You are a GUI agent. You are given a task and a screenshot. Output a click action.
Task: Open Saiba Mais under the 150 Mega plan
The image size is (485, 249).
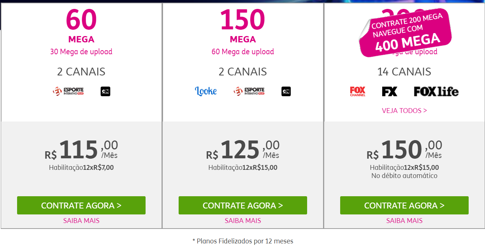pos(243,221)
